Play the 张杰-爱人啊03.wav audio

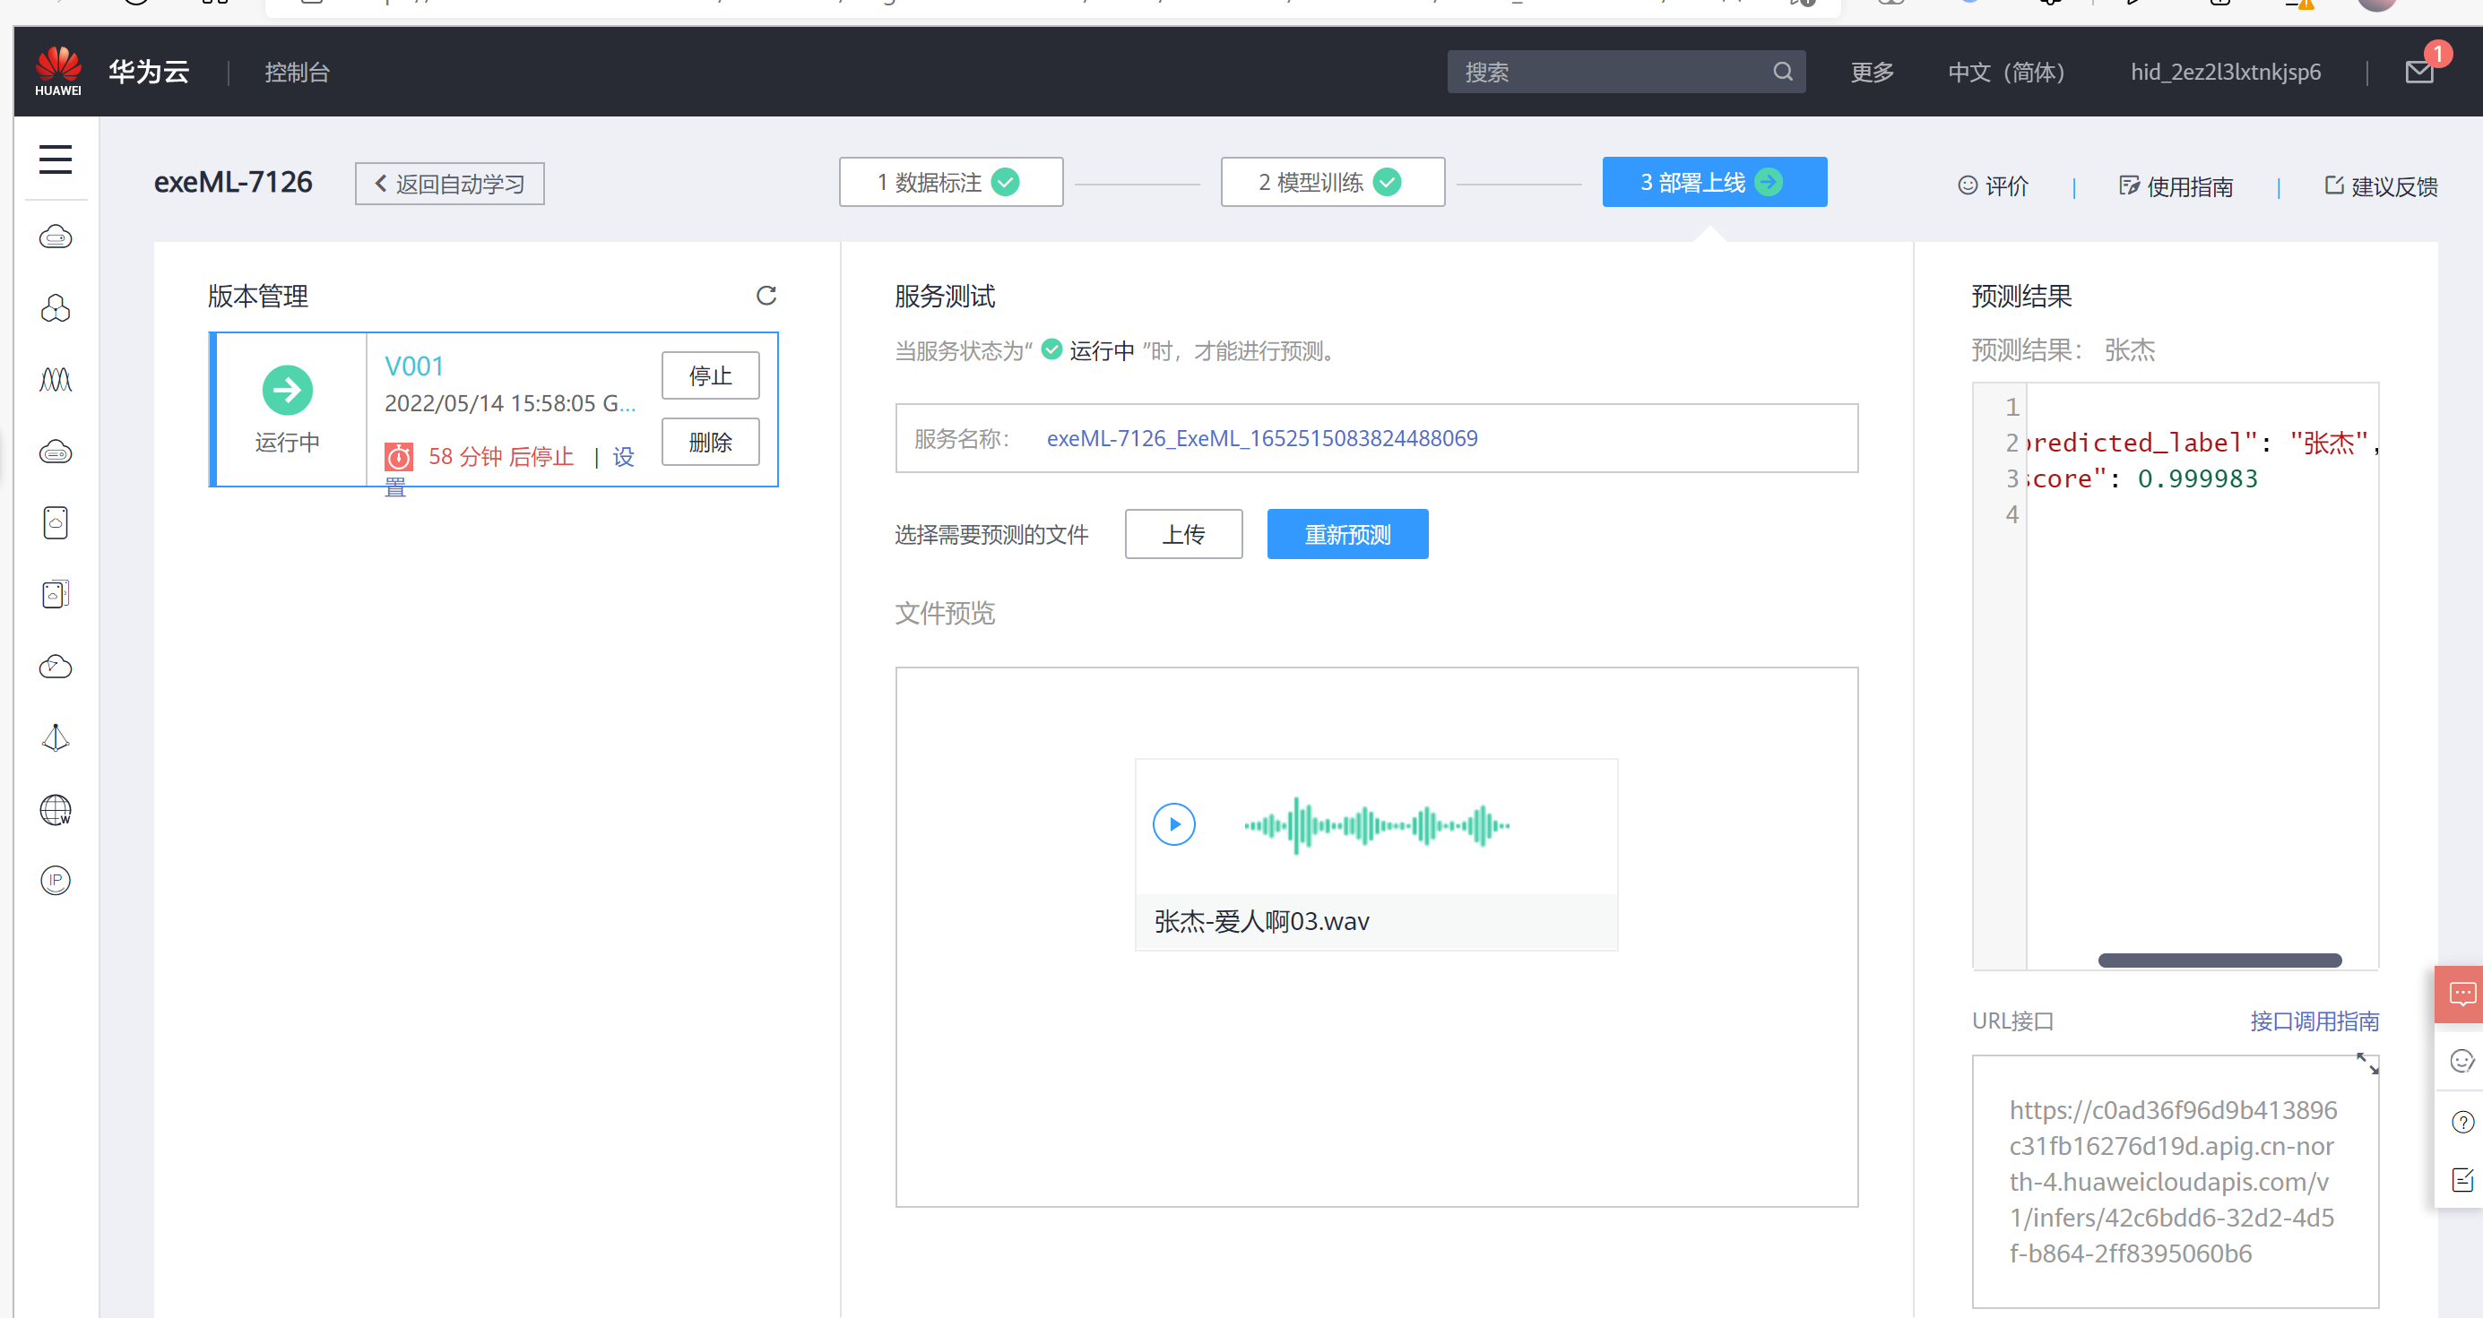click(x=1174, y=824)
